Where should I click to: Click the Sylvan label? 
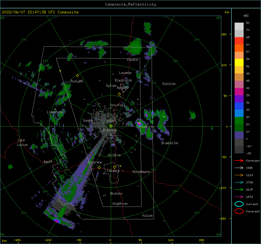coord(111,85)
